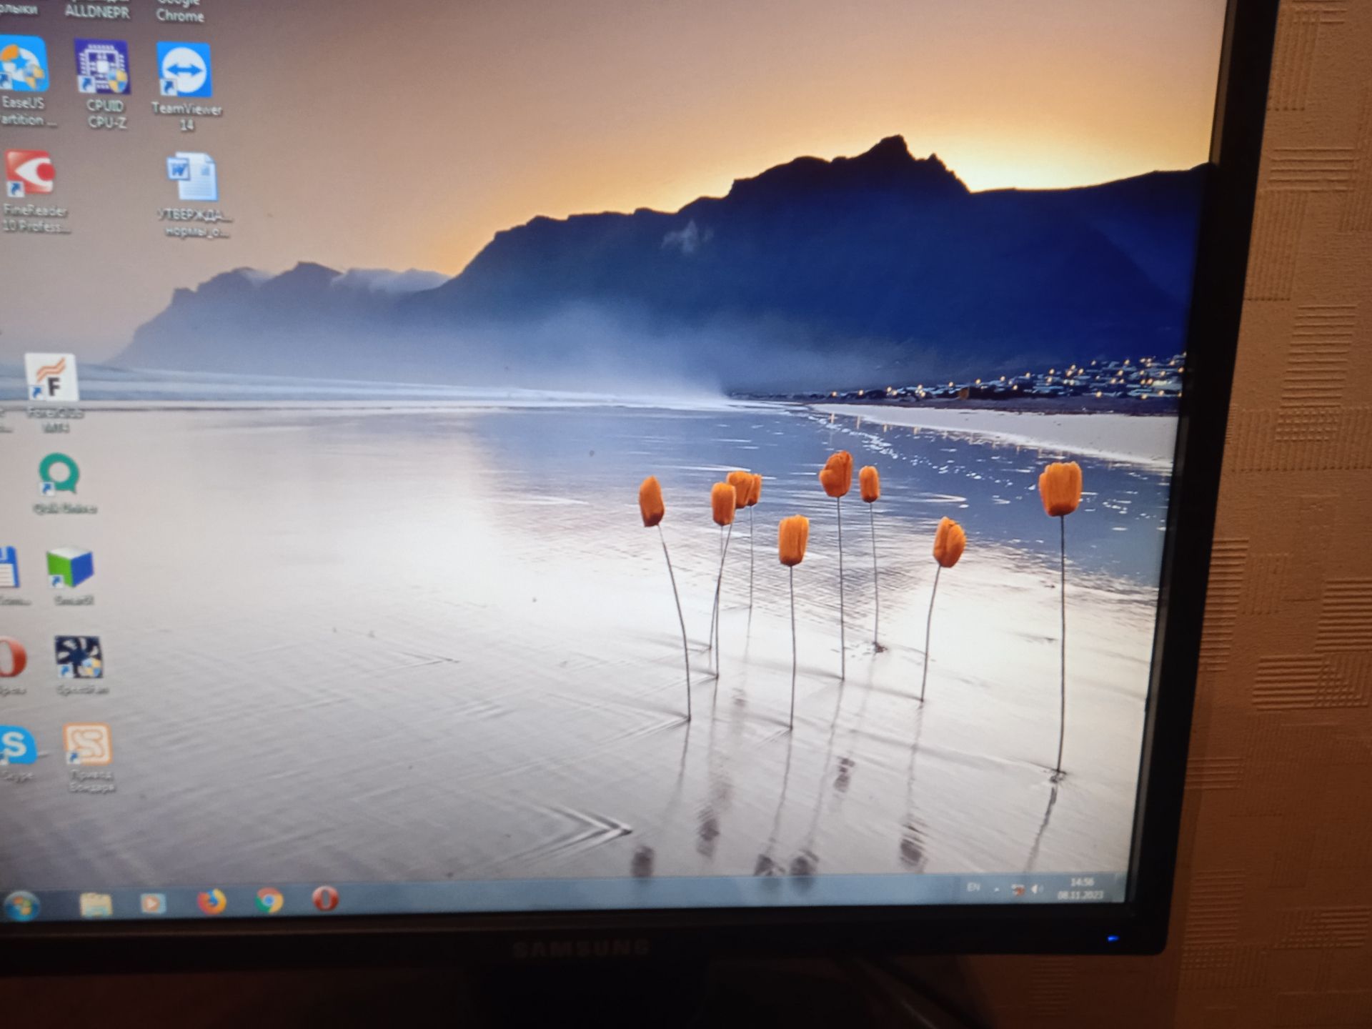Launch Windows Media Player from the taskbar
Viewport: 1372px width, 1029px height.
point(152,903)
